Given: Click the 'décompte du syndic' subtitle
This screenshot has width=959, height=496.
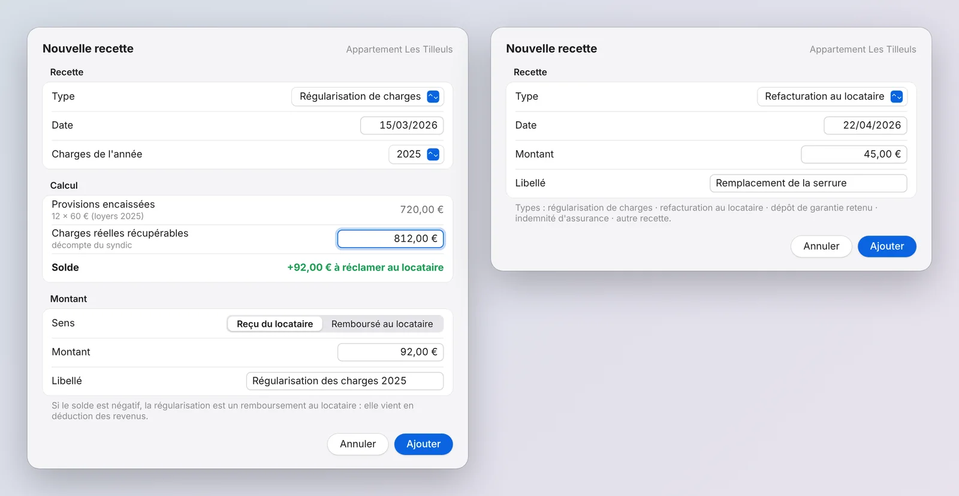Looking at the screenshot, I should (92, 245).
